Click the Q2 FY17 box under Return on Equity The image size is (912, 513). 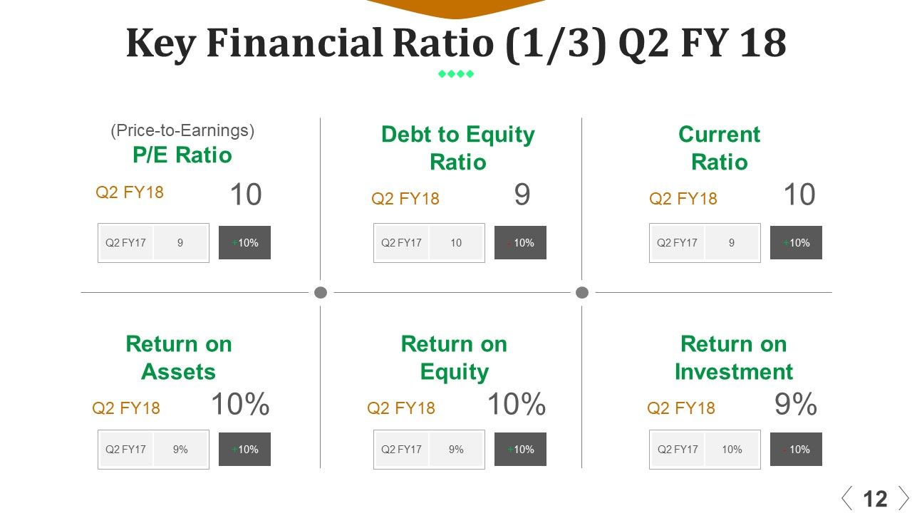coord(429,450)
